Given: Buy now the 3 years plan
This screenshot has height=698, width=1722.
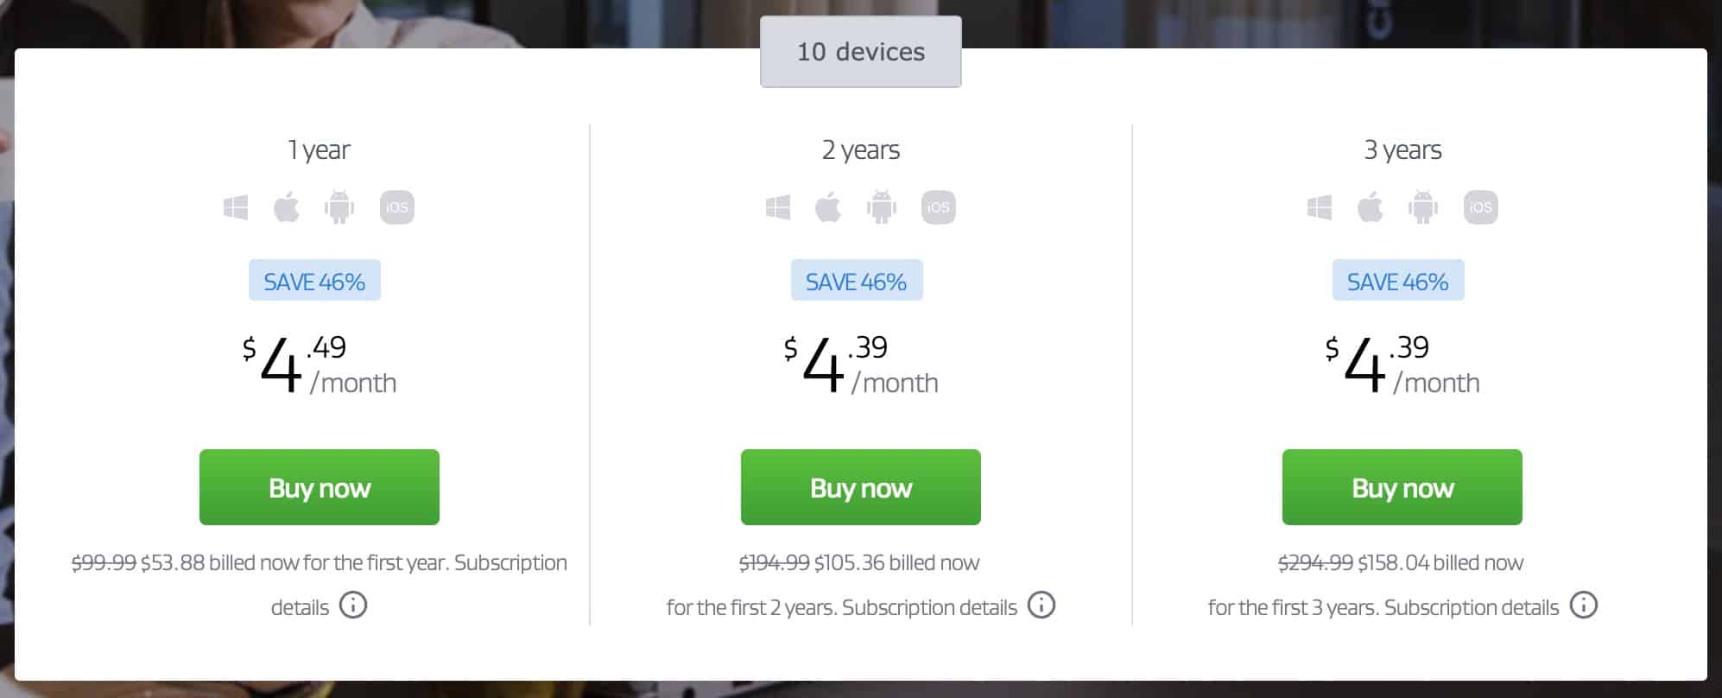Looking at the screenshot, I should 1402,487.
